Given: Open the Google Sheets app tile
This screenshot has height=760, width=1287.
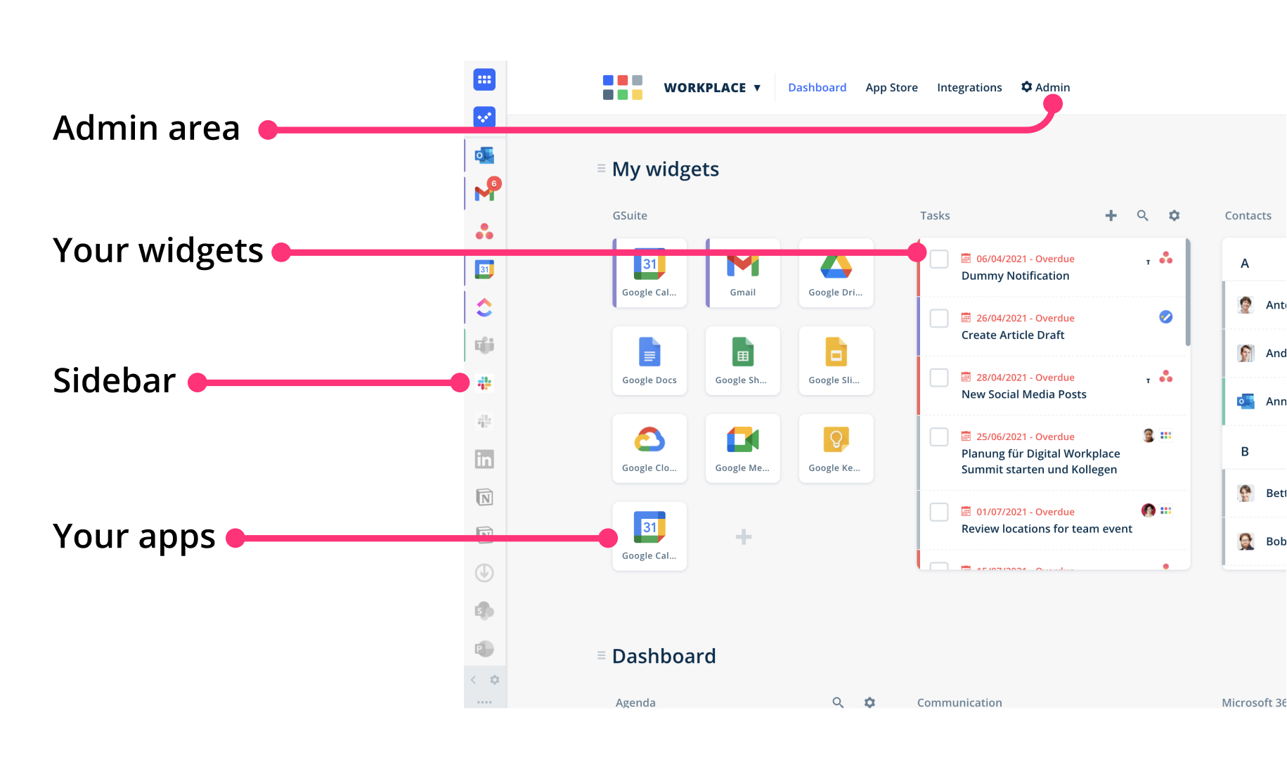Looking at the screenshot, I should pyautogui.click(x=743, y=361).
